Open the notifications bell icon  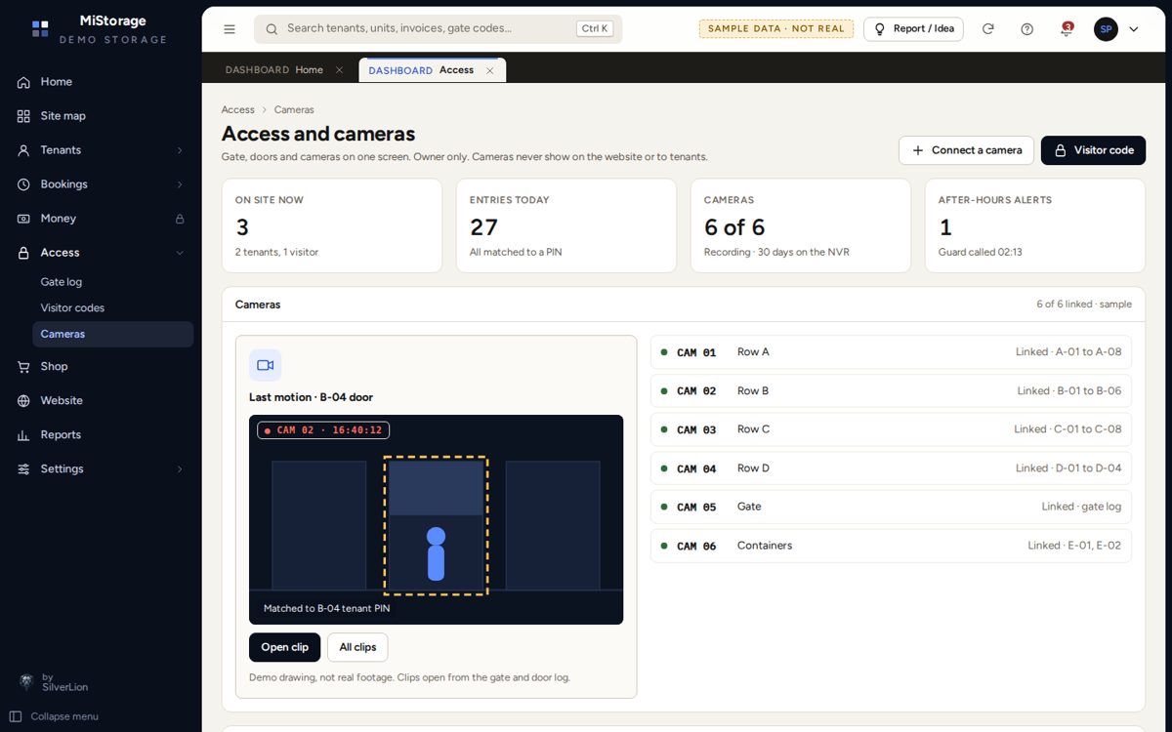click(1066, 29)
